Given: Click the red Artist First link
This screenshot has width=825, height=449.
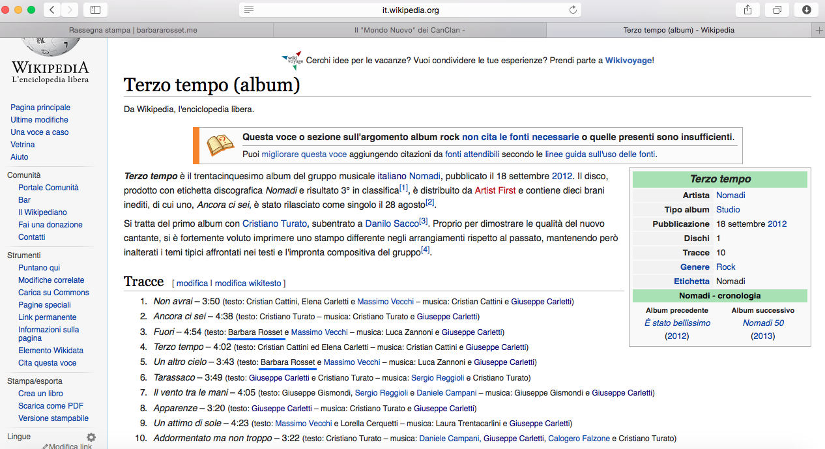Looking at the screenshot, I should tap(495, 190).
